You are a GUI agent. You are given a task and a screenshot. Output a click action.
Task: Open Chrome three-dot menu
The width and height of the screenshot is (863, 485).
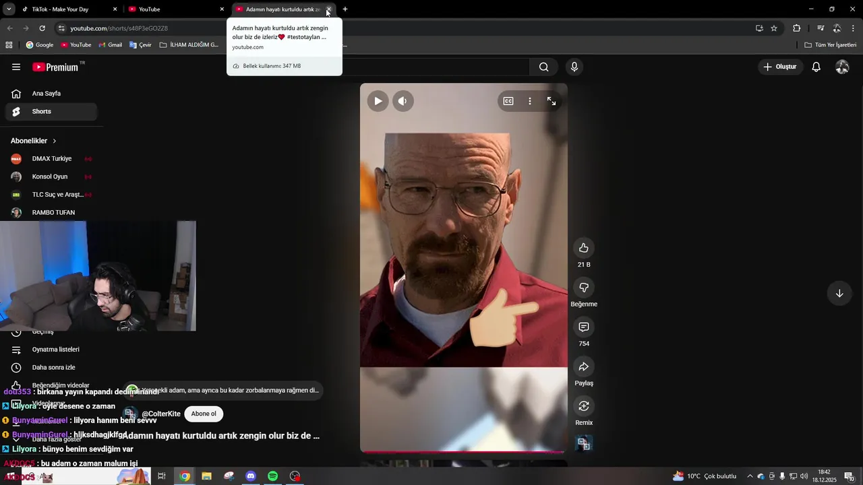click(854, 28)
